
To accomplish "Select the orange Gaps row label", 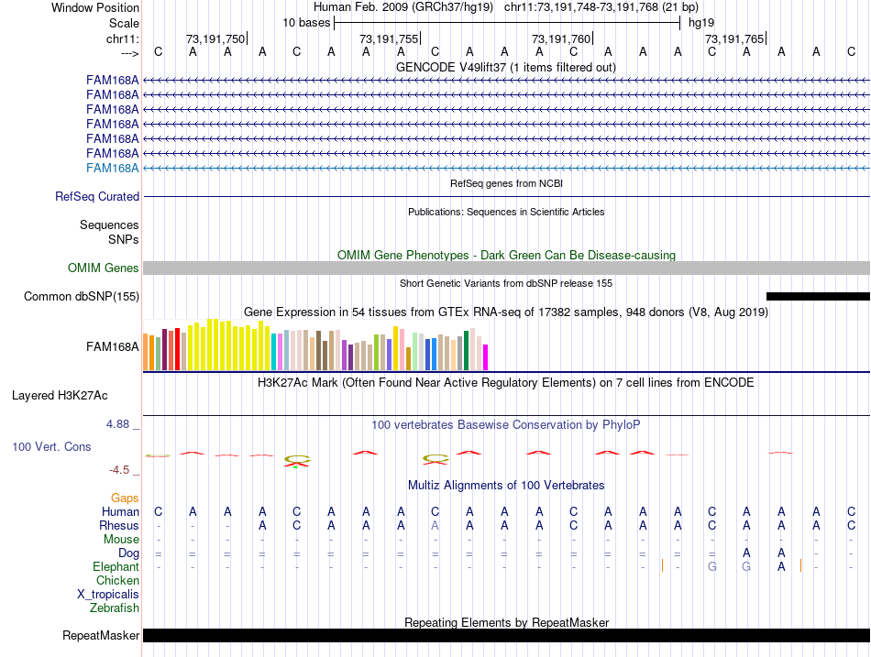I will click(125, 498).
